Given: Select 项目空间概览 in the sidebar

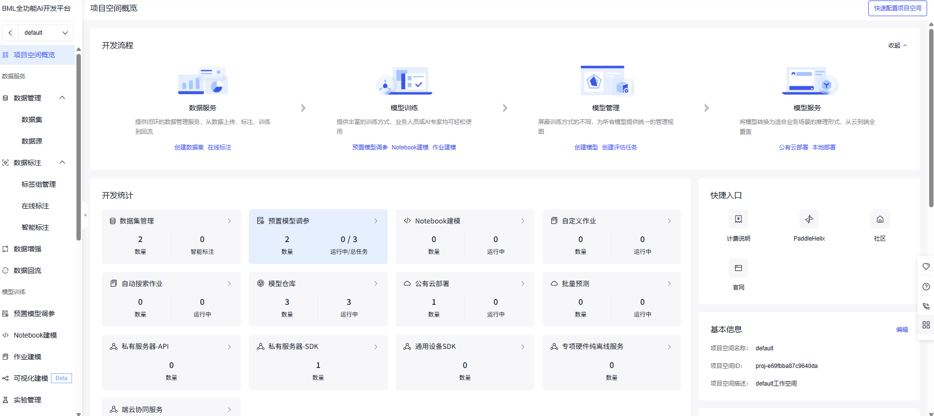Looking at the screenshot, I should pos(37,55).
